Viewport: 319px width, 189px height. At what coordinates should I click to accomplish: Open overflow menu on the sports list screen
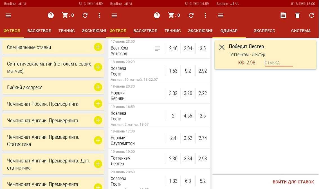click(x=99, y=15)
